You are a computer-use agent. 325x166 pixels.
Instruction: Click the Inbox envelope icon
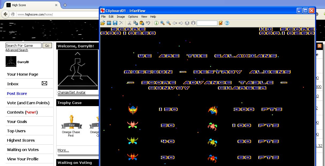[x=44, y=83]
